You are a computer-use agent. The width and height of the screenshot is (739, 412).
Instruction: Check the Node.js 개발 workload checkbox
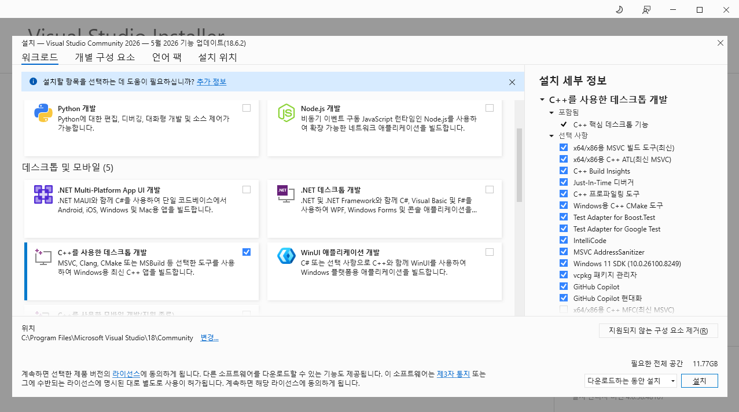tap(490, 108)
